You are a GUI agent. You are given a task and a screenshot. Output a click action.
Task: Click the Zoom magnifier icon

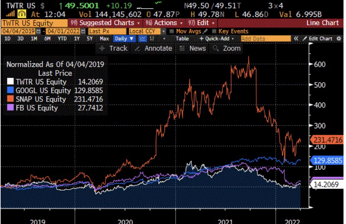pos(216,48)
